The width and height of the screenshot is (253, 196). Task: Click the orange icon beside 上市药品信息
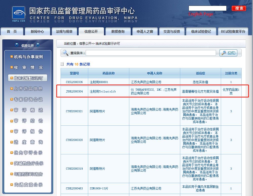pos(12,89)
